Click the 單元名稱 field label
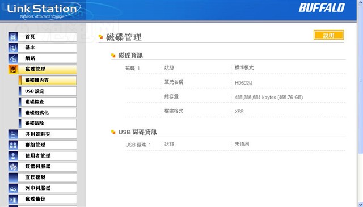Image resolution: width=363 pixels, height=207 pixels. pos(174,82)
